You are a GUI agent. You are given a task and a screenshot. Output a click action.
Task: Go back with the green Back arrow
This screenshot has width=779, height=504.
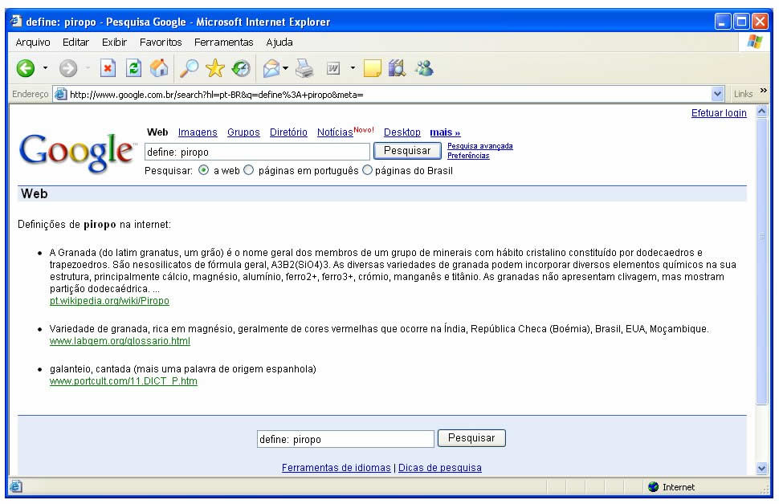pyautogui.click(x=26, y=68)
